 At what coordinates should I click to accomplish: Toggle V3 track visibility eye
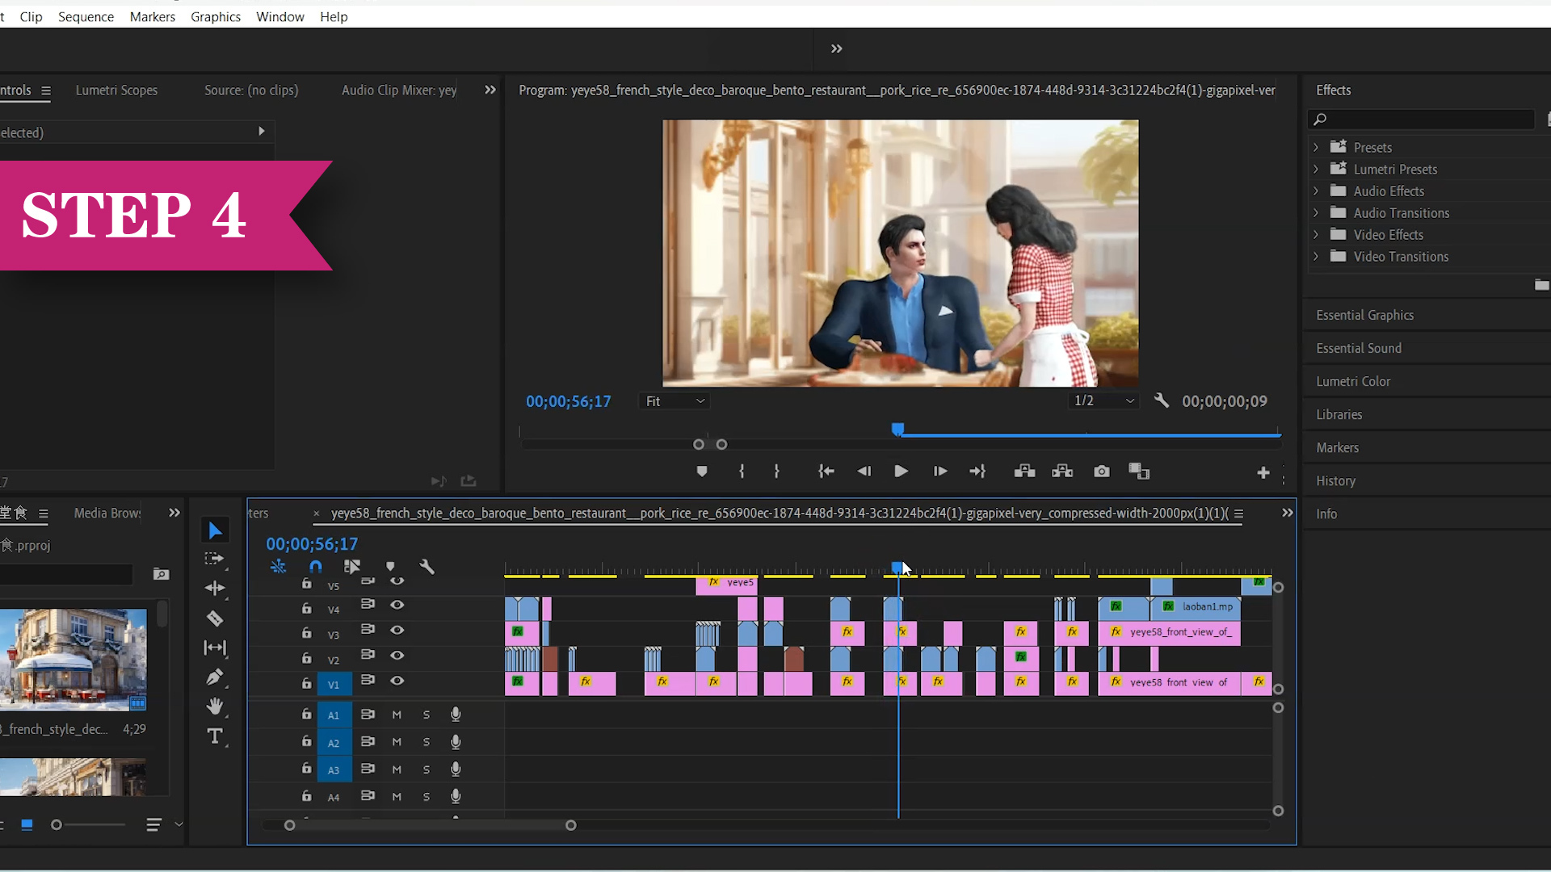(x=397, y=630)
